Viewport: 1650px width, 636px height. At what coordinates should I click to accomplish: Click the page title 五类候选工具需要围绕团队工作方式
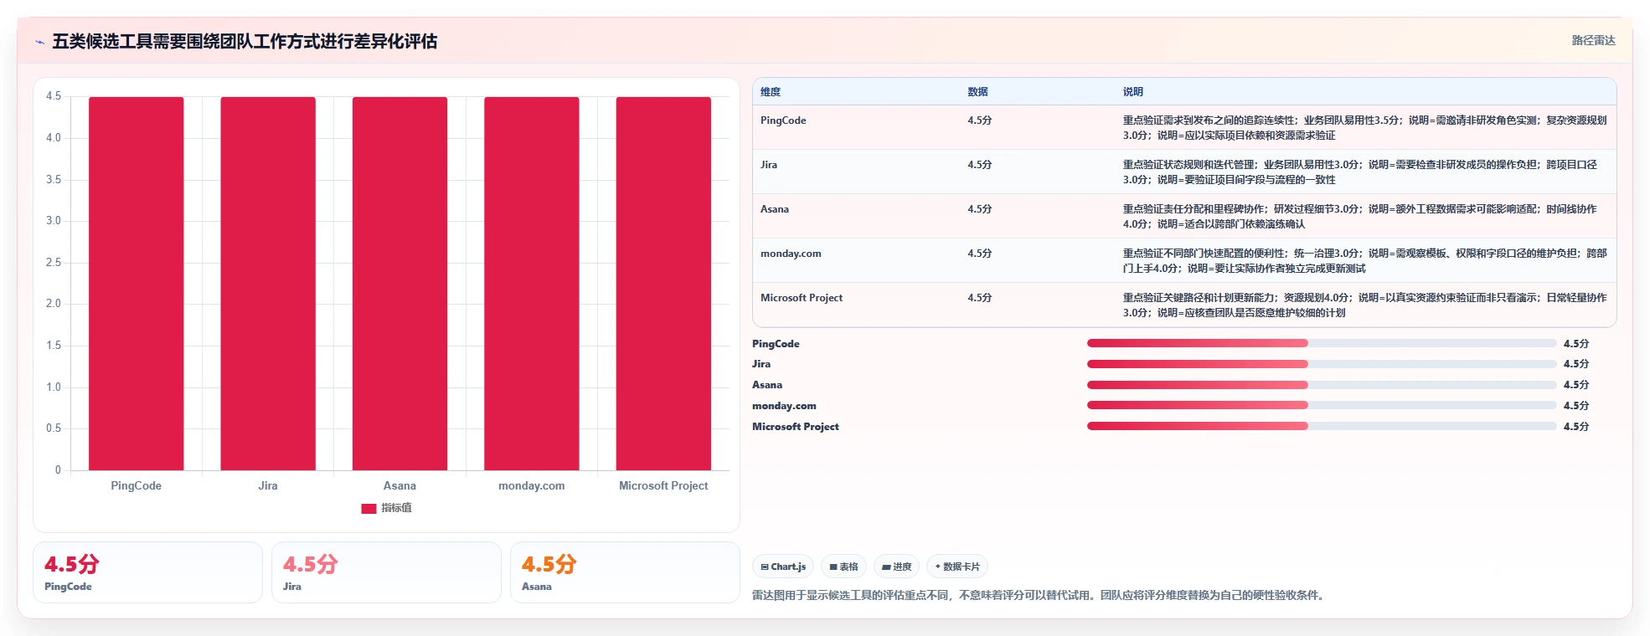(245, 42)
